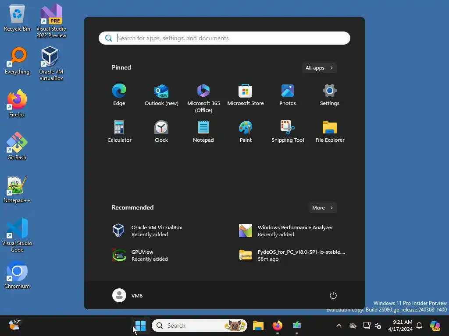Image resolution: width=449 pixels, height=336 pixels.
Task: Show More recommended items
Action: [322, 208]
